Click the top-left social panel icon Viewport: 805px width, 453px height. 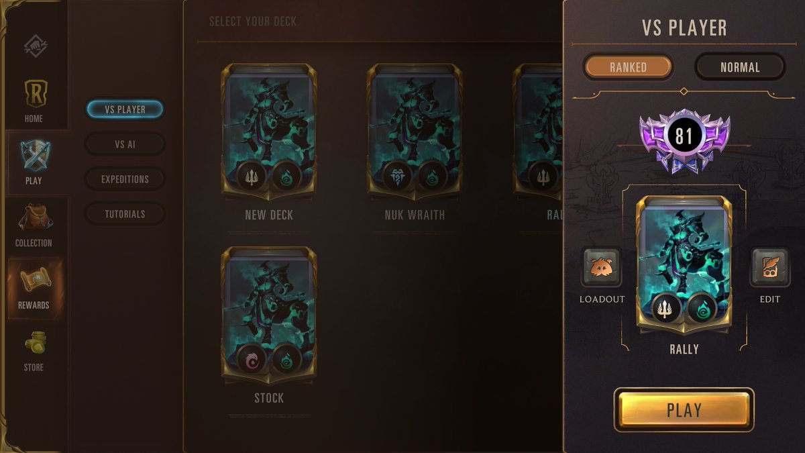34,44
